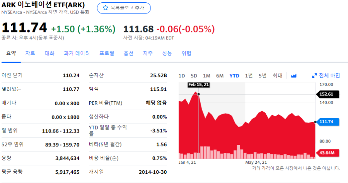Click the May 24, 21 axis date label
Screen dimensions: 348x183
[x=256, y=163]
